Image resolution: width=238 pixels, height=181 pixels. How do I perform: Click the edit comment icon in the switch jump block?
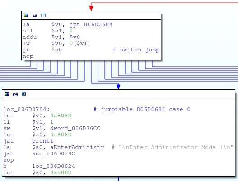pyautogui.click(x=35, y=15)
